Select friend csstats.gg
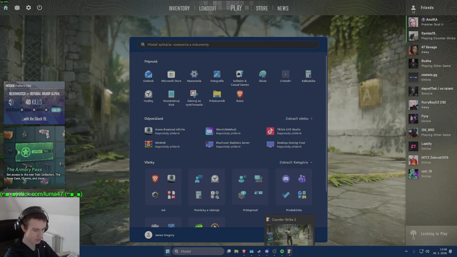This screenshot has height=257, width=457. tap(431, 77)
